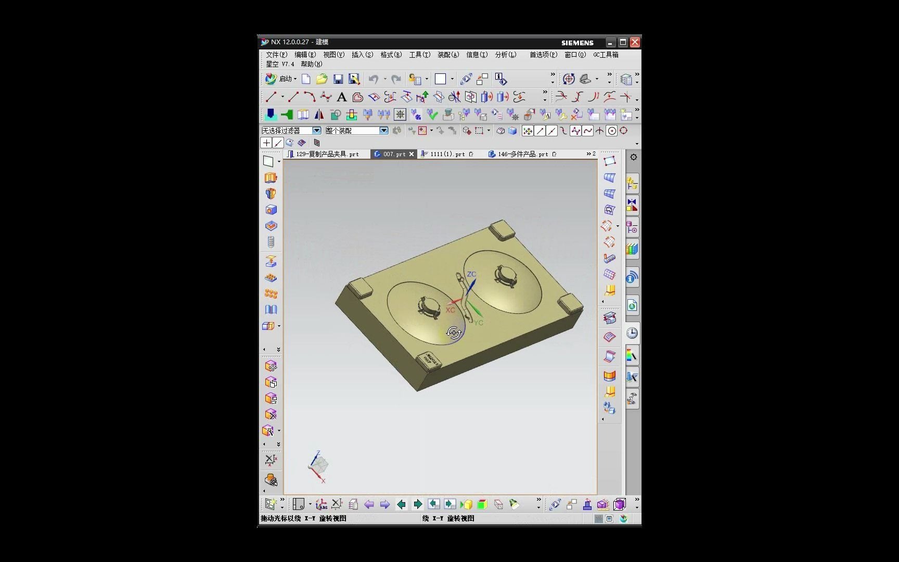Open the gear settings icon above the resource bar
Viewport: 899px width, 562px height.
pos(633,157)
